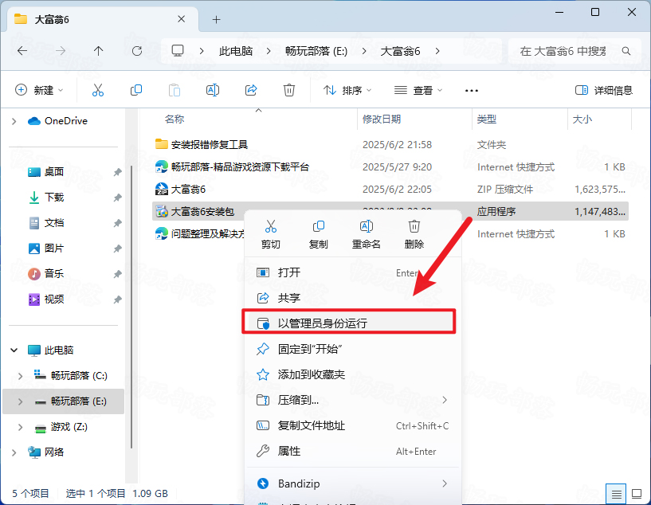This screenshot has width=651, height=505.
Task: Expand the chevron after 此电脑 in address bar
Action: point(269,51)
